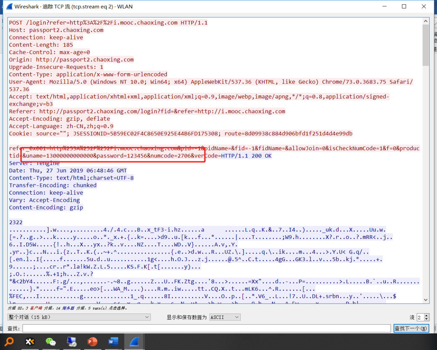Increase the stream number with up arrow
This screenshot has height=350, width=437.
click(426, 316)
